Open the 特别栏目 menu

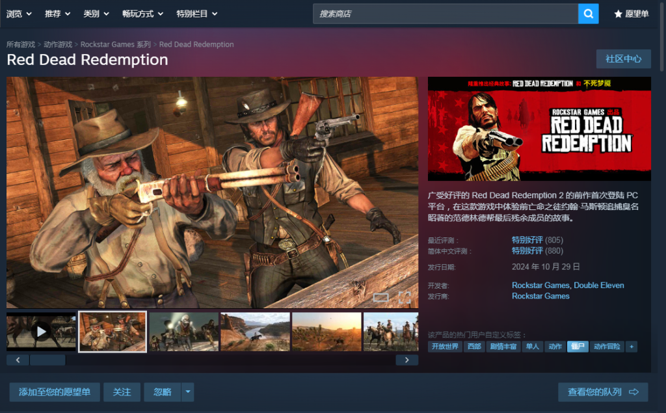click(x=196, y=14)
